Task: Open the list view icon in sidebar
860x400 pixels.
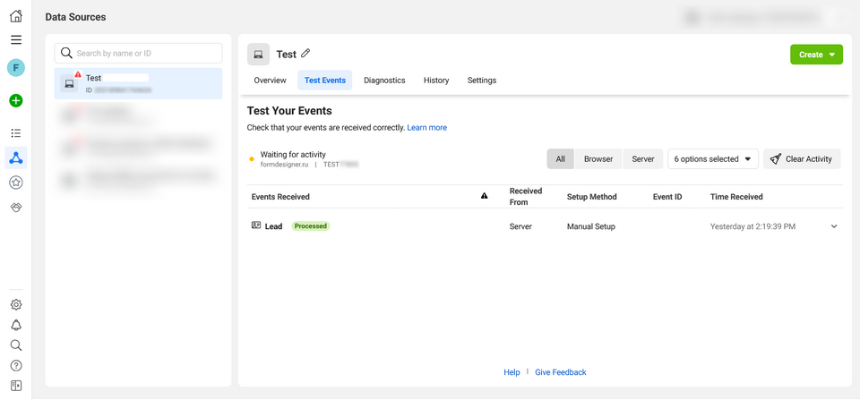Action: point(16,133)
